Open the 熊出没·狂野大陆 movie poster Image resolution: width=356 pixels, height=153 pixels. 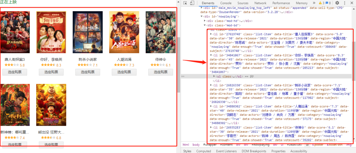click(x=51, y=105)
